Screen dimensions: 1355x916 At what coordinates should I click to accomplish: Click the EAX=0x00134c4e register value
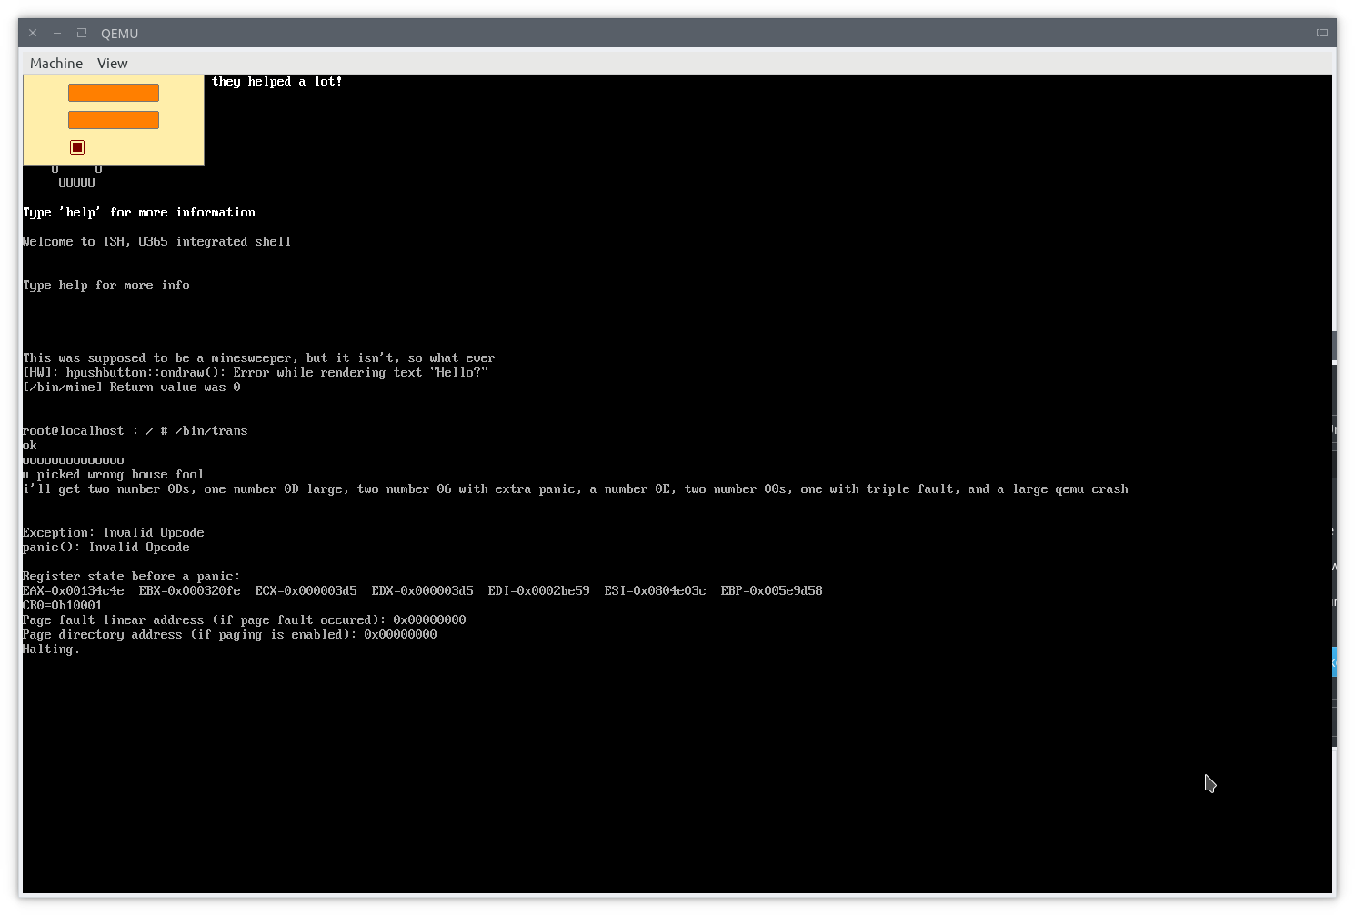(74, 590)
